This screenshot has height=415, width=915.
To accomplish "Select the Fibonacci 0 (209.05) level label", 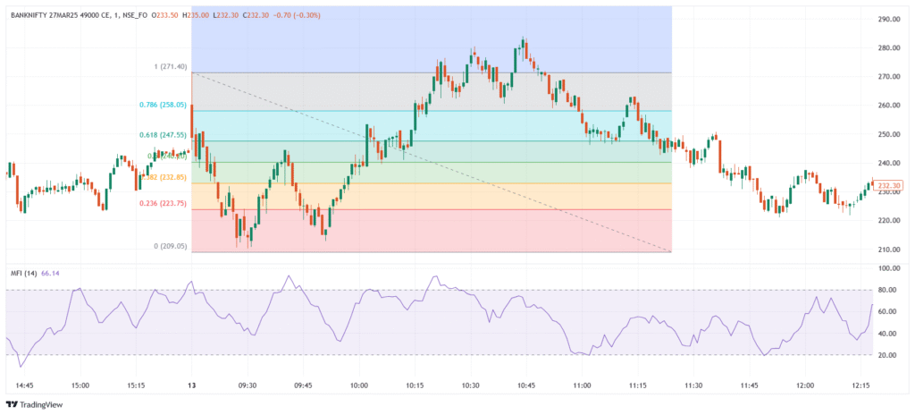I will (164, 246).
